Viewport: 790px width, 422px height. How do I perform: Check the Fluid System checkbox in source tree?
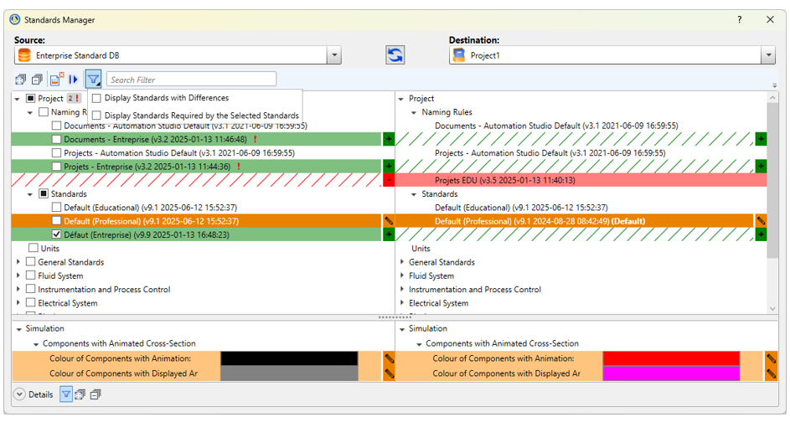point(31,275)
